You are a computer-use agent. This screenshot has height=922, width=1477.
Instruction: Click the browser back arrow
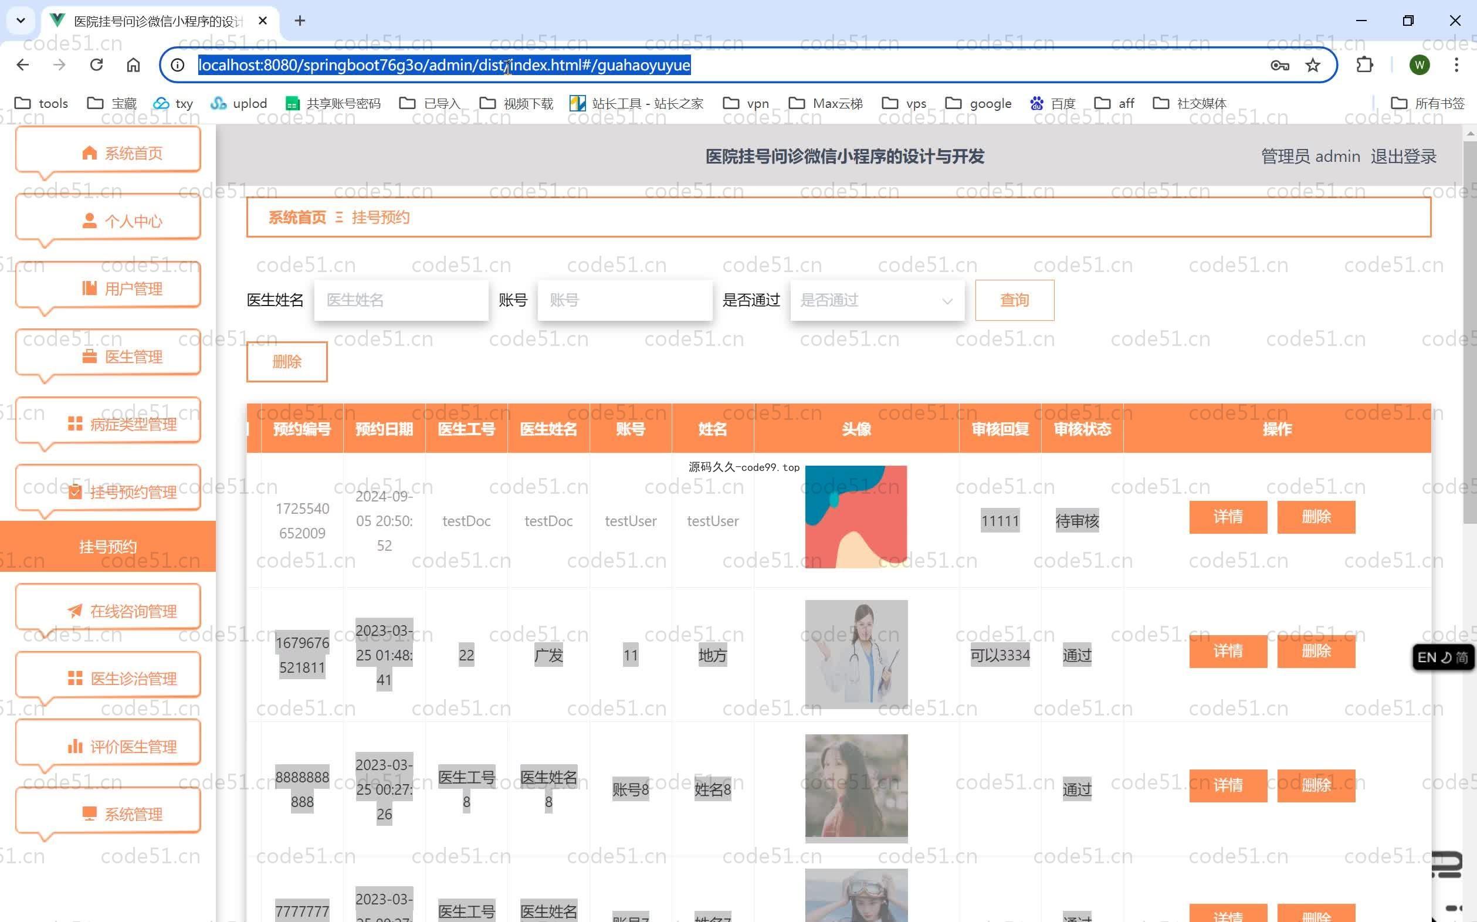22,65
